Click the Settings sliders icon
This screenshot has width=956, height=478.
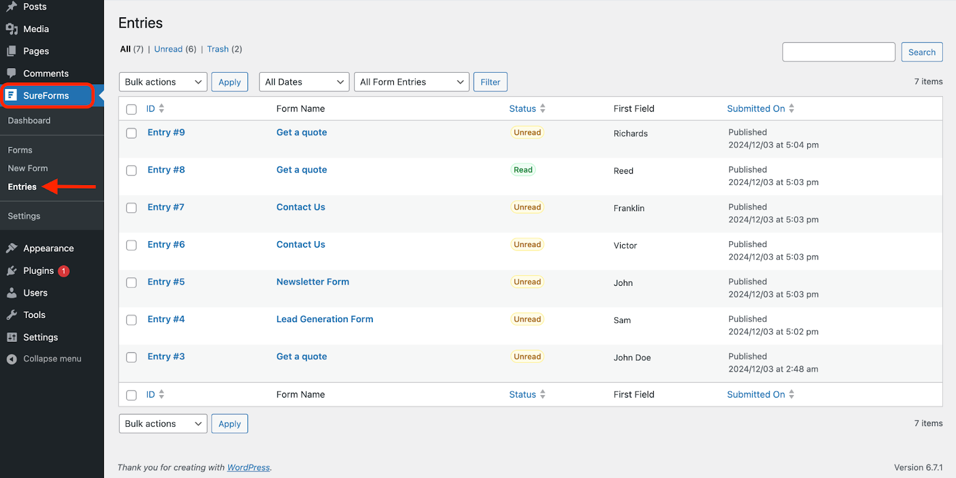pos(11,337)
